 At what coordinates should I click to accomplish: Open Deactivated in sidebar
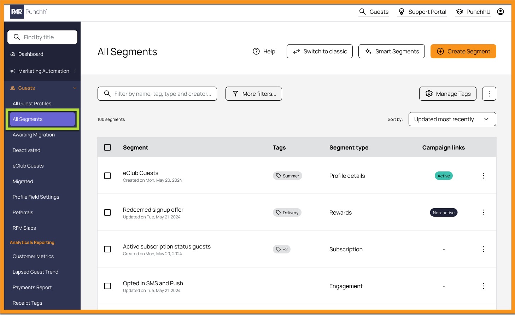[27, 150]
